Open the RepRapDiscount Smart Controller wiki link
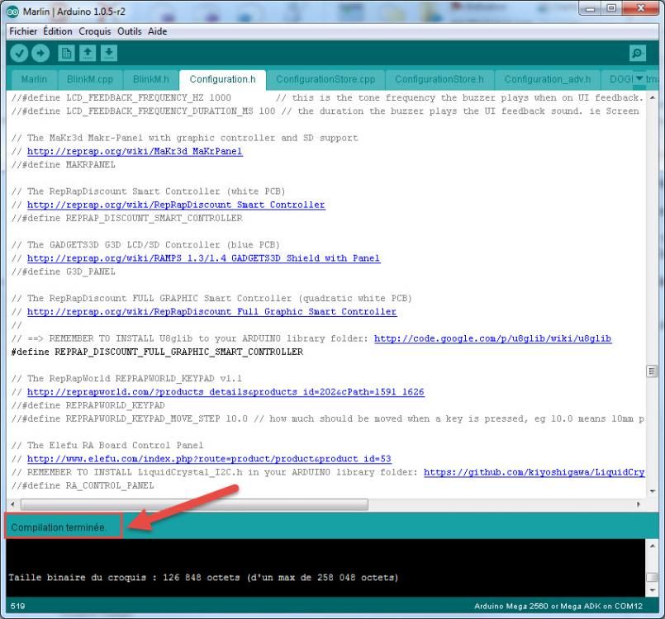665x619 pixels. 176,205
